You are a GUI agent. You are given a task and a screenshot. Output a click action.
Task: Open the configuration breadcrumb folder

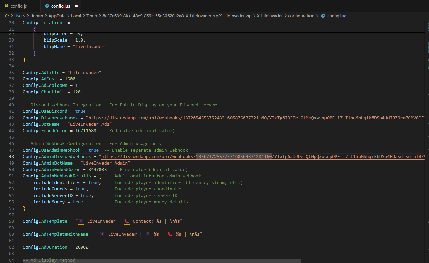(301, 16)
